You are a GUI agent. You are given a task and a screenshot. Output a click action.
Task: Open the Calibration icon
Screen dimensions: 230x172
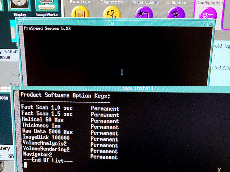(176, 13)
